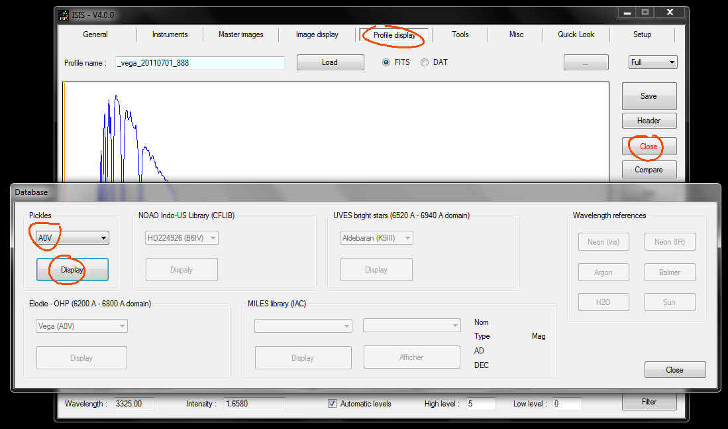Open the Header button

point(649,121)
